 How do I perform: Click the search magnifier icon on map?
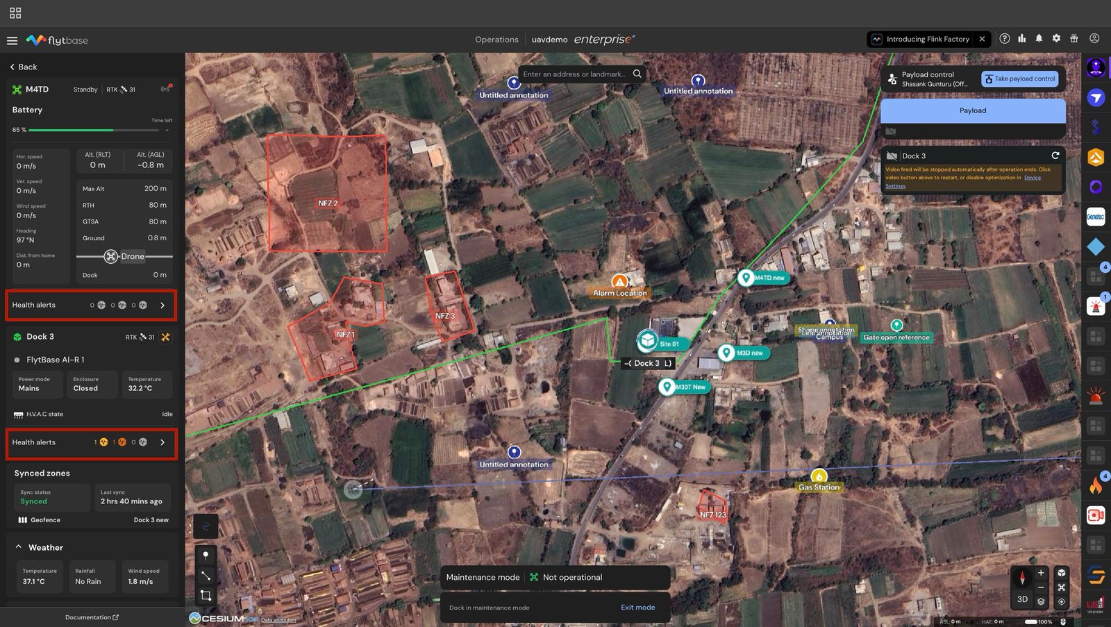click(x=637, y=74)
